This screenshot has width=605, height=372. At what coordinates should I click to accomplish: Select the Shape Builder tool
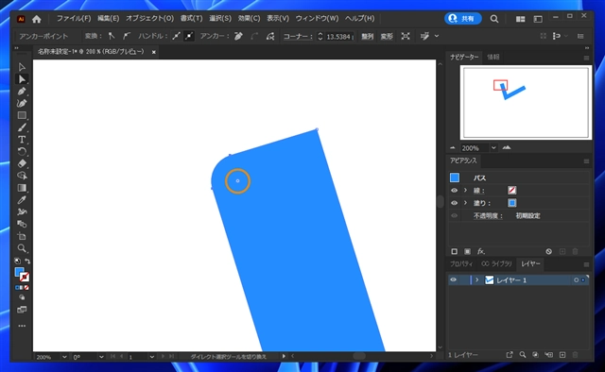point(22,176)
